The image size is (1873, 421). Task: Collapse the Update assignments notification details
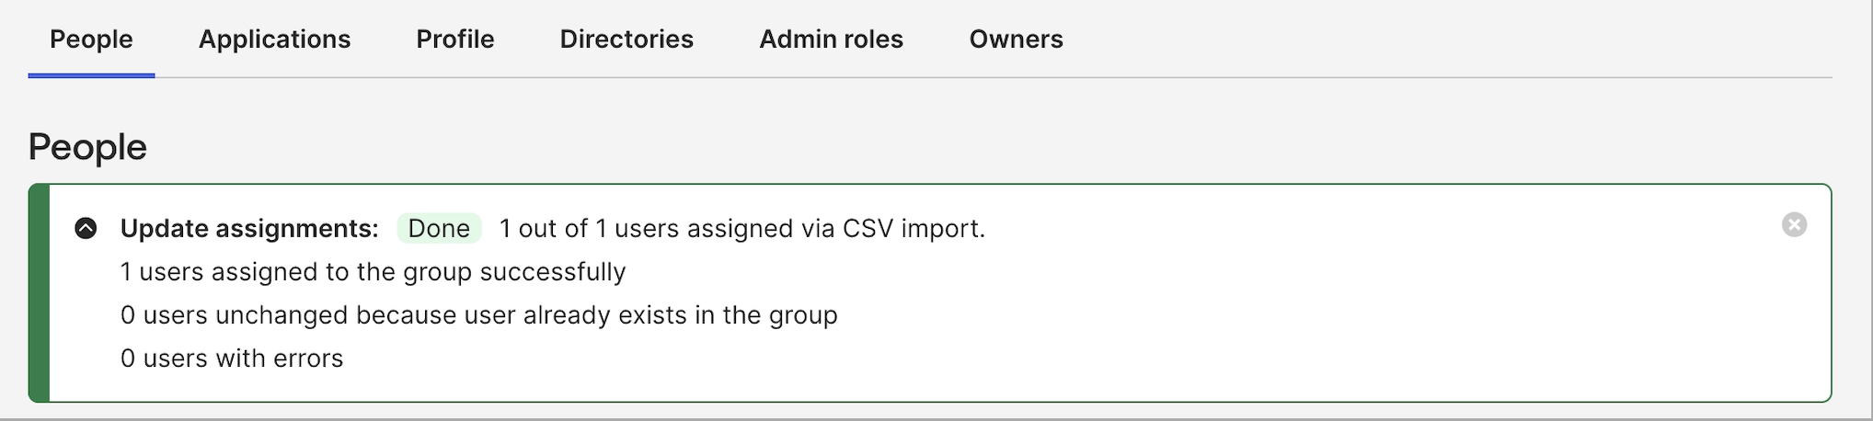[x=86, y=228]
